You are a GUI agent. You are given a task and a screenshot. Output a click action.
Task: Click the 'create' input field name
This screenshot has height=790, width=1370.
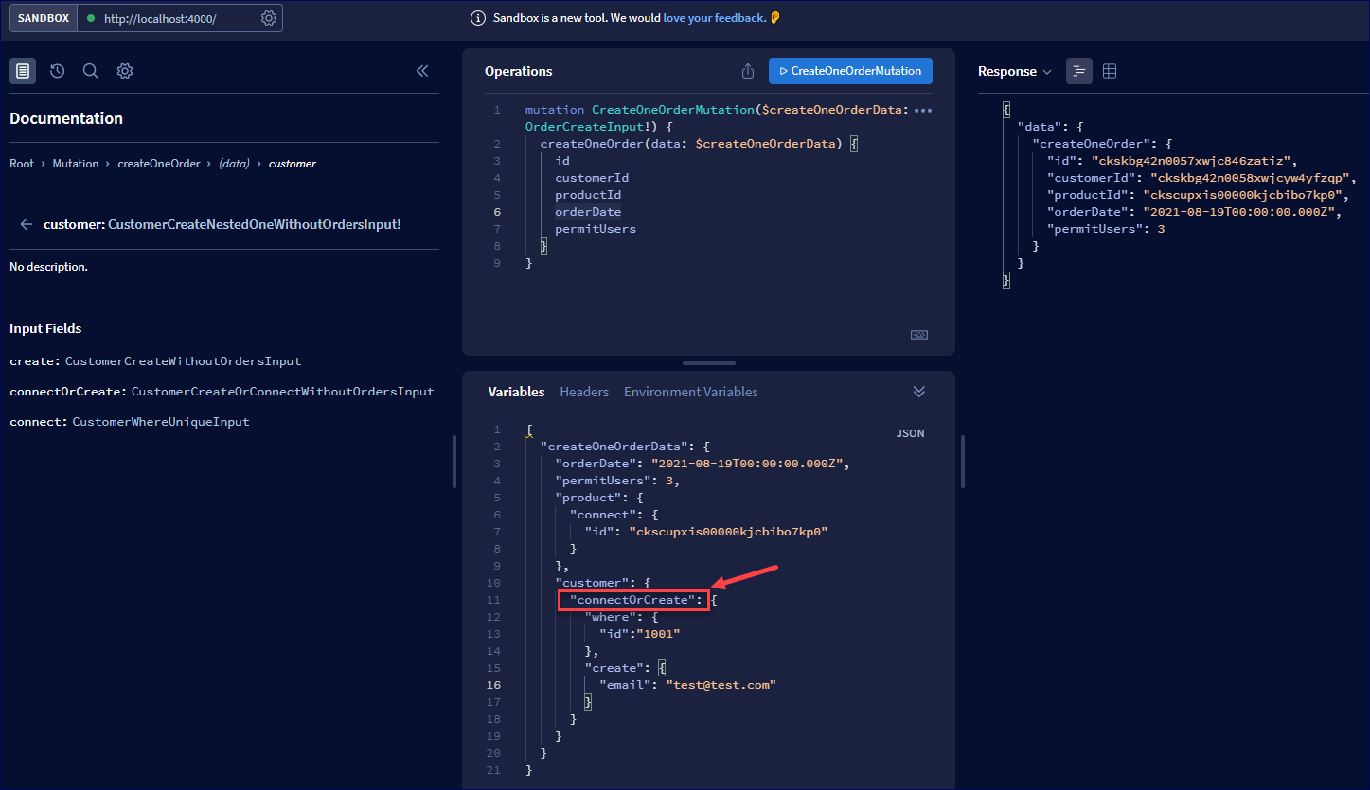[x=34, y=361]
